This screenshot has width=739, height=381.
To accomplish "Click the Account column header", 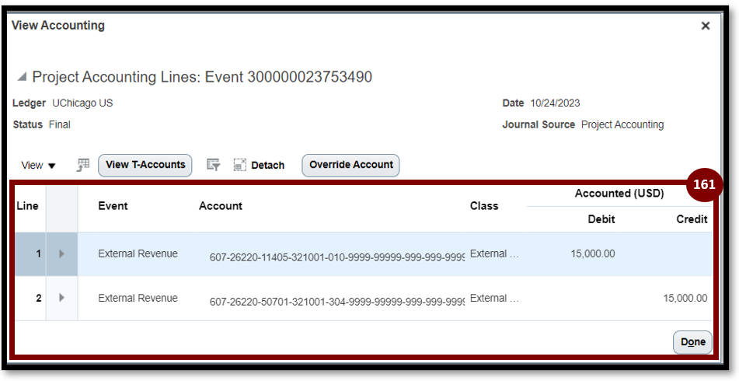I will (x=221, y=206).
